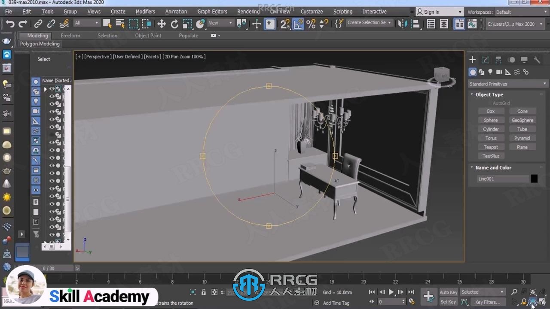Toggle Angle Snap in main toolbar
Viewport: 550px width, 309px height.
click(298, 24)
